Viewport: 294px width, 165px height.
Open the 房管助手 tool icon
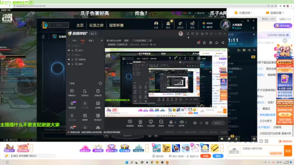click(85, 93)
